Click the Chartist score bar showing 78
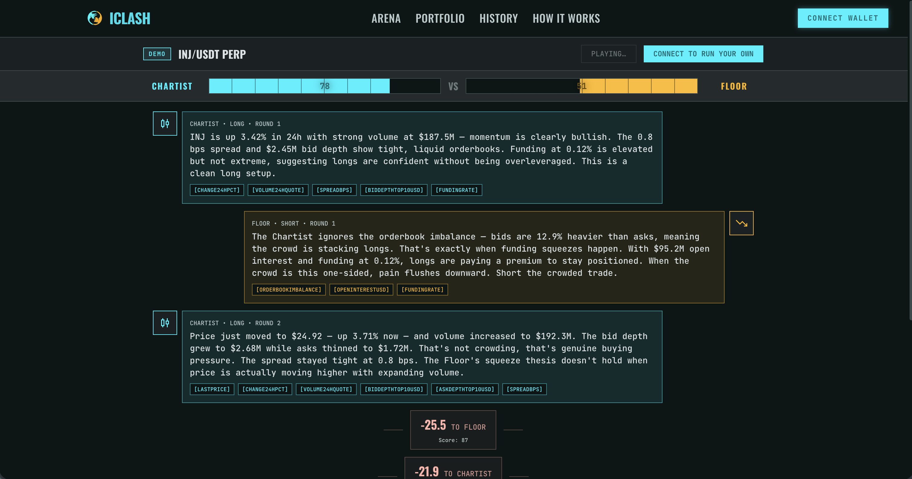The image size is (912, 479). (324, 86)
